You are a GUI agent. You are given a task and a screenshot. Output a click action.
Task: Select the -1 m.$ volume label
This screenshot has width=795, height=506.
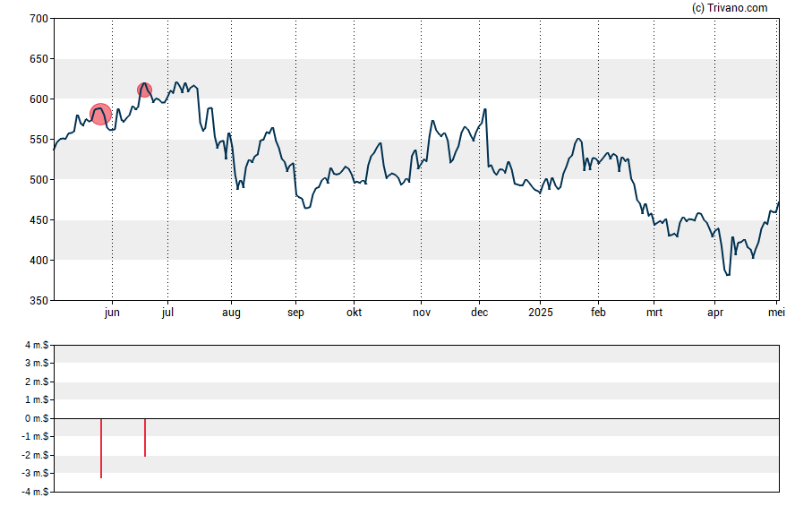(36, 436)
